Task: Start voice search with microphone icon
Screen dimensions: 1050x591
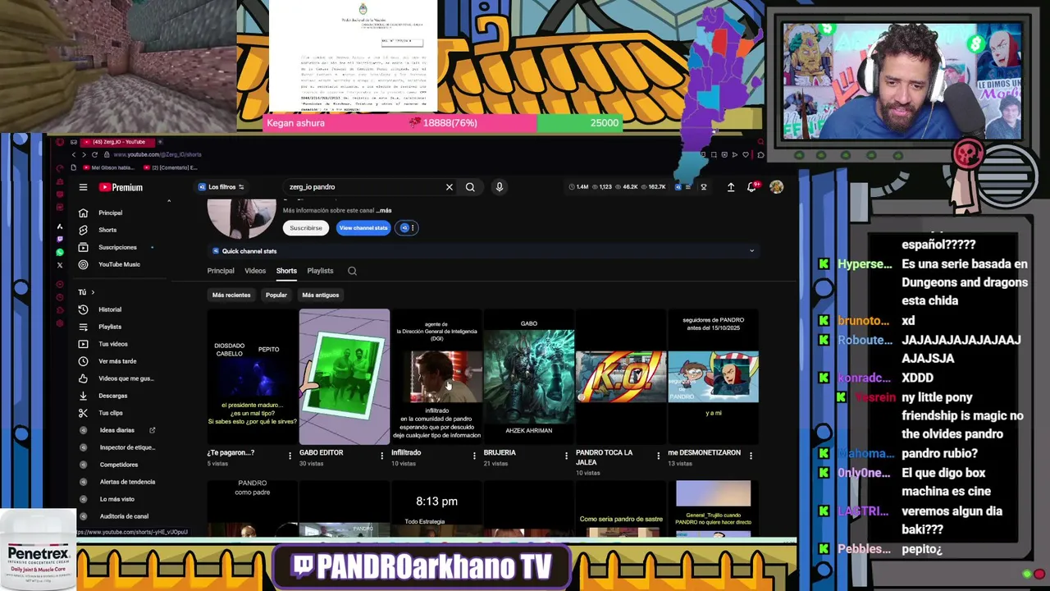Action: [x=499, y=187]
